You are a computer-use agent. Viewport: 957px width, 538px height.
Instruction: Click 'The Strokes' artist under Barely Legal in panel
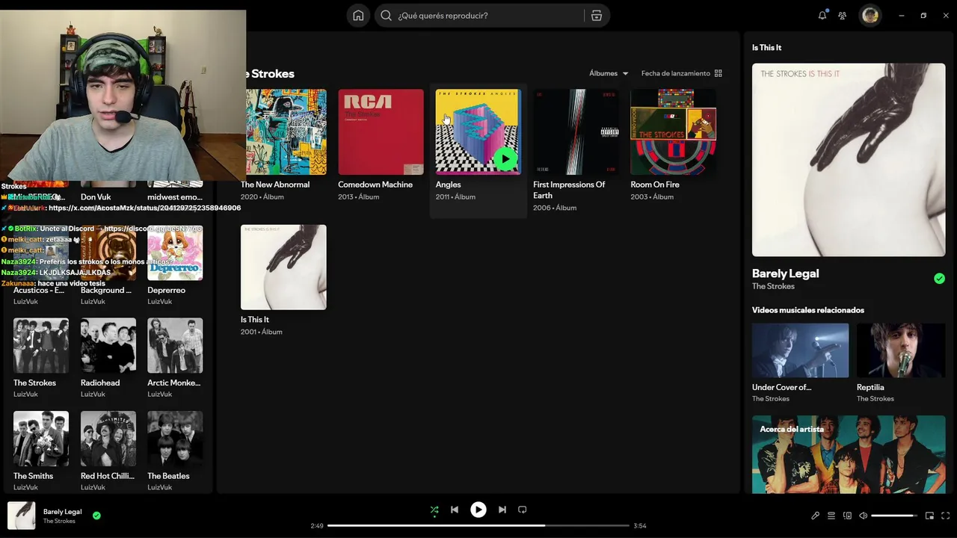[773, 286]
